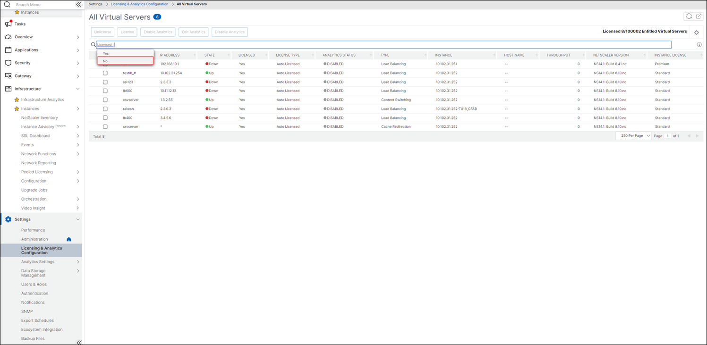Screen dimensions: 707x345
Task: Open Upgrade Jobs in sidebar
Action: (34, 190)
